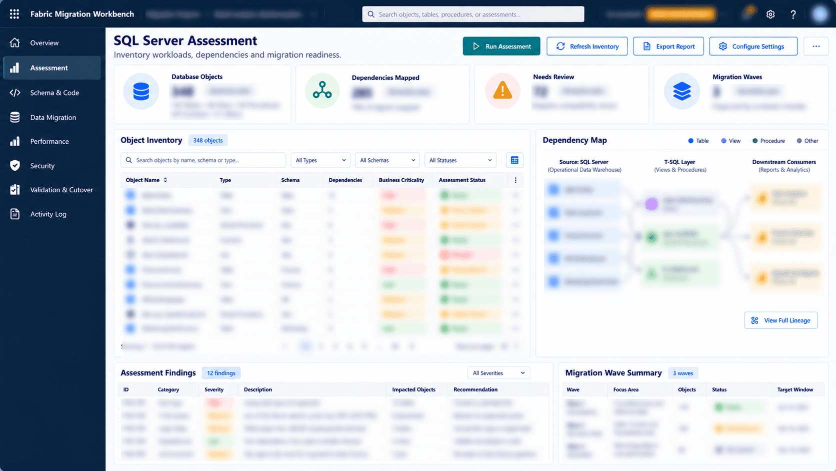Click the help question mark icon

pyautogui.click(x=793, y=15)
